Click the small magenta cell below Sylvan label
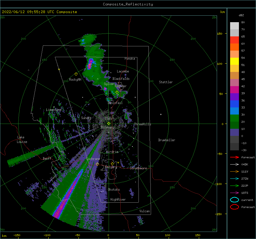Screen dimensions: 256x239 pos(105,89)
